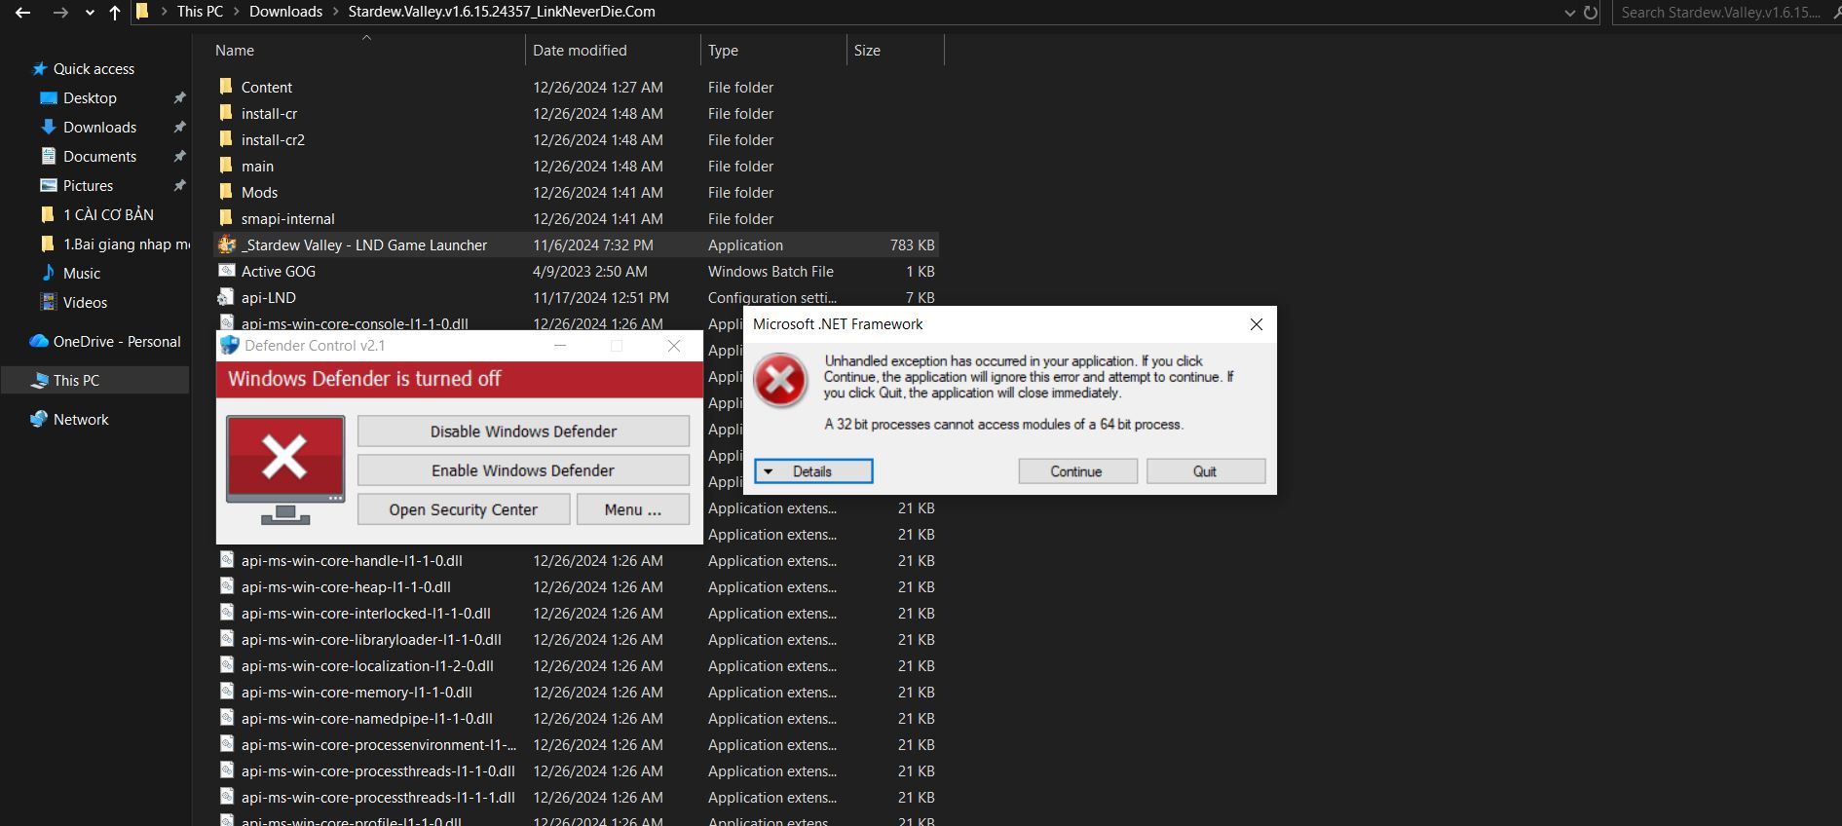Select the Mods folder icon
This screenshot has width=1842, height=826.
point(226,192)
